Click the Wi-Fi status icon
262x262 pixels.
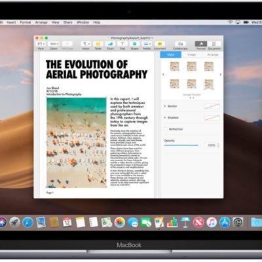pyautogui.click(x=231, y=22)
